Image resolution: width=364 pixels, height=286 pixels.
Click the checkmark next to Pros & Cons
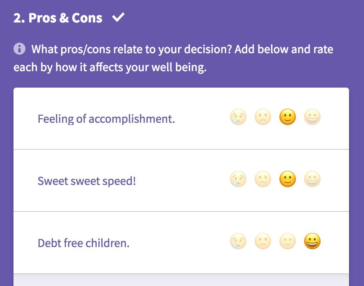(118, 18)
